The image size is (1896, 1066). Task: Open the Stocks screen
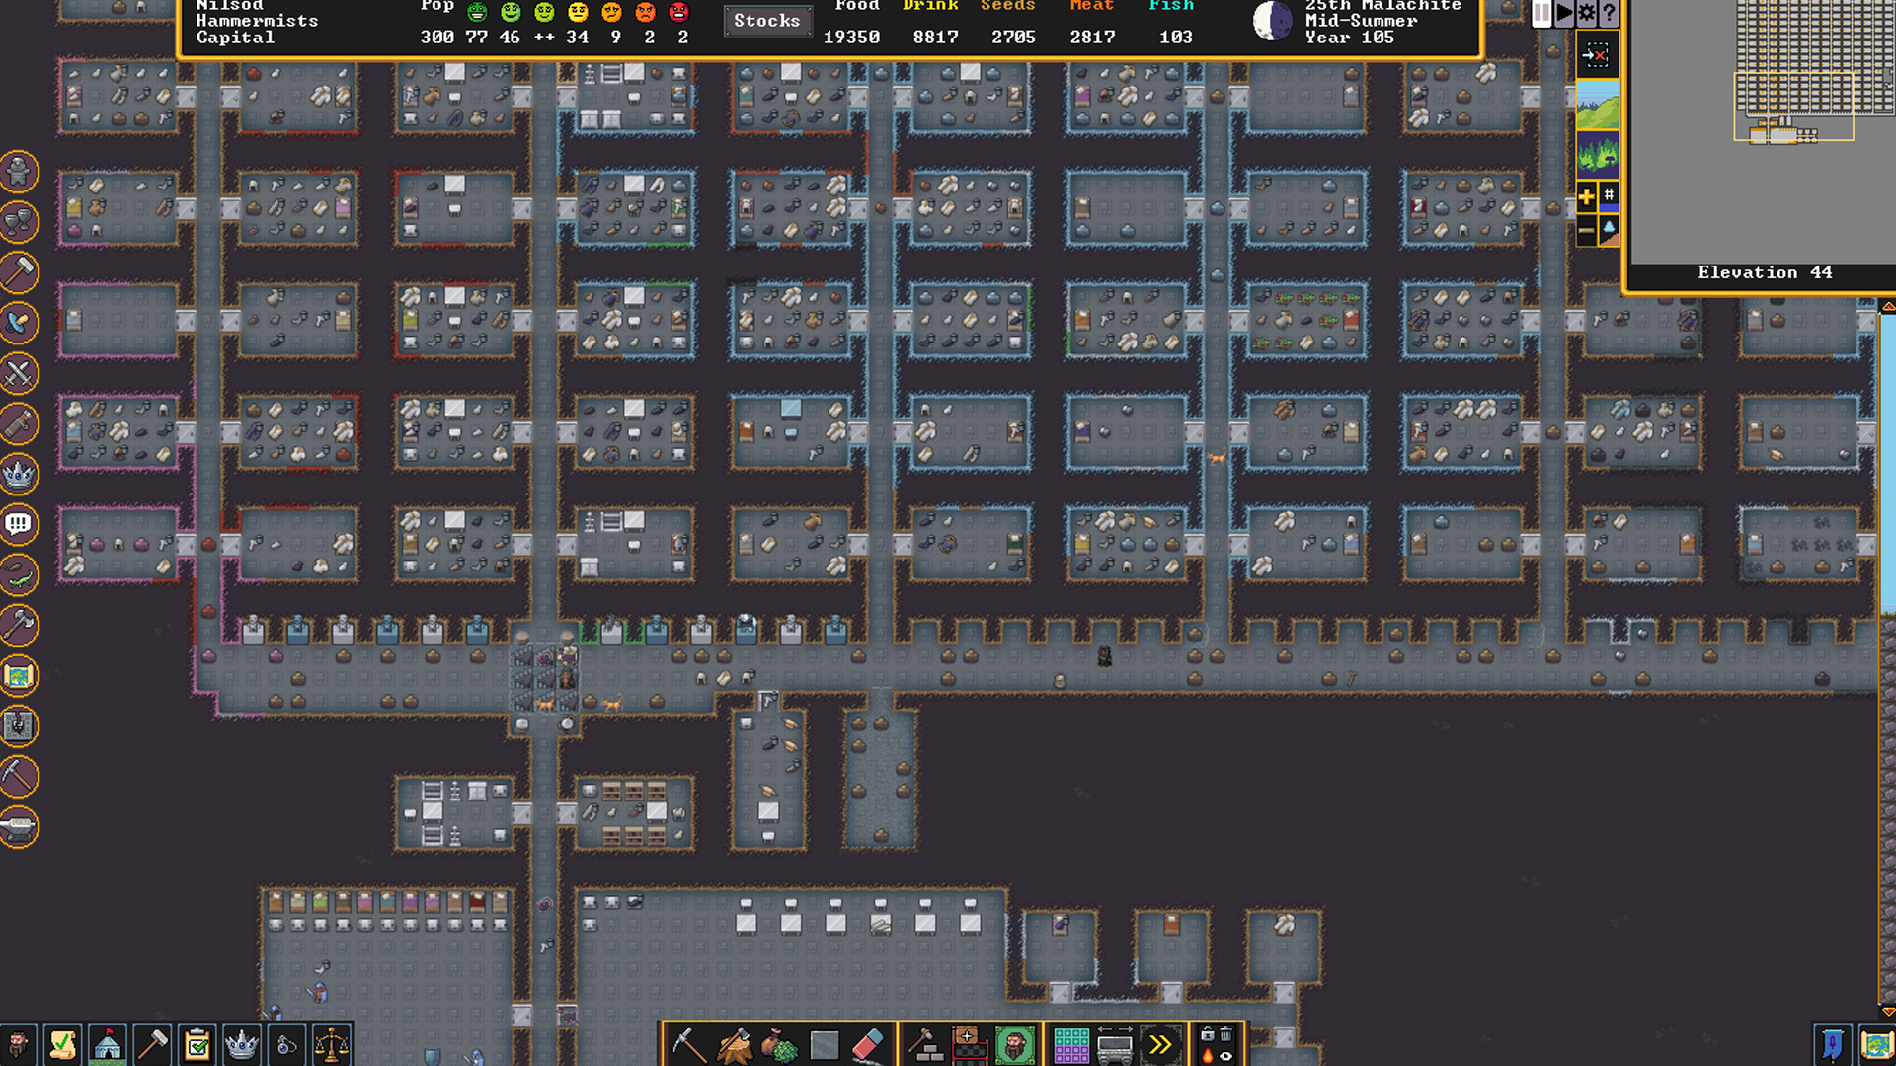pos(766,21)
